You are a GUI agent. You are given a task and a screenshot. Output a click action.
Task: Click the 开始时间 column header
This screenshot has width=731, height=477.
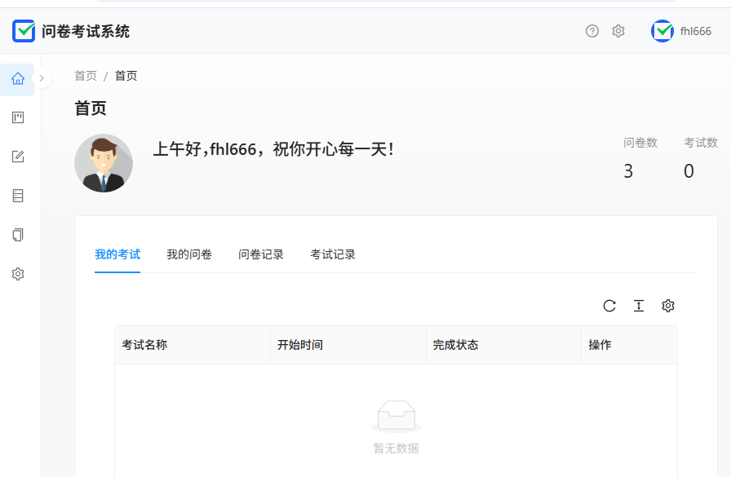coord(348,345)
